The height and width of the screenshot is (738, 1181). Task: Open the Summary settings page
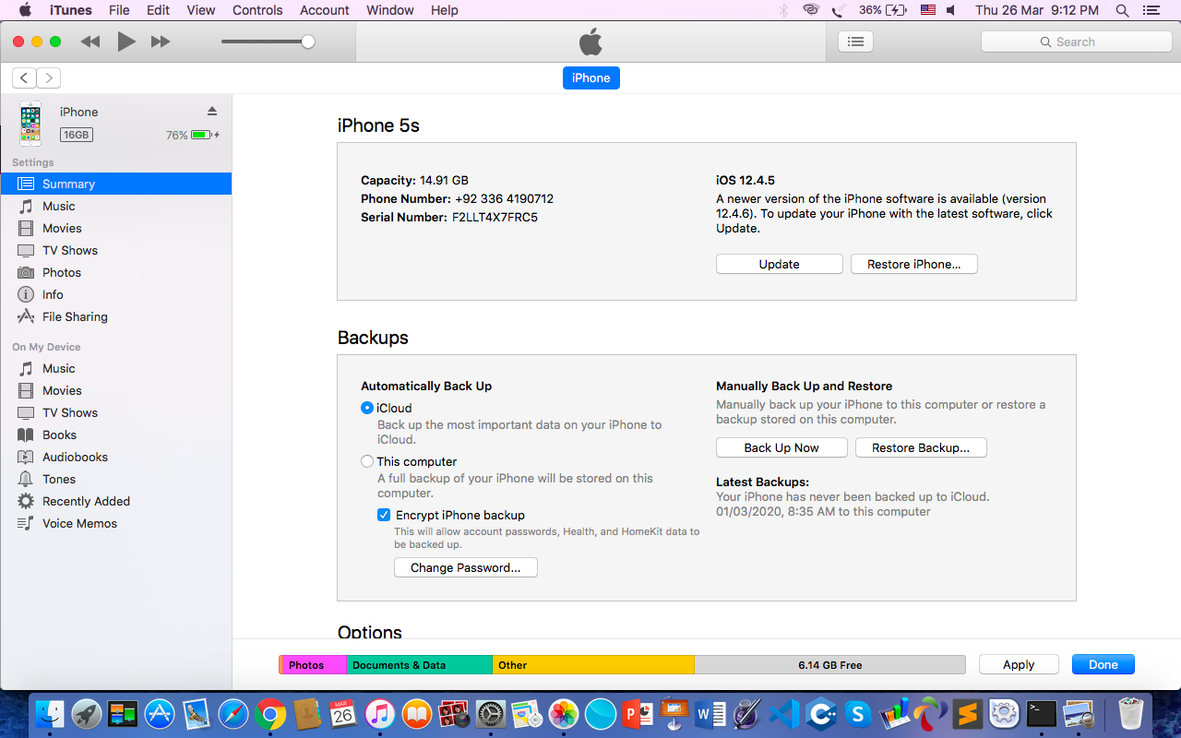coord(115,184)
